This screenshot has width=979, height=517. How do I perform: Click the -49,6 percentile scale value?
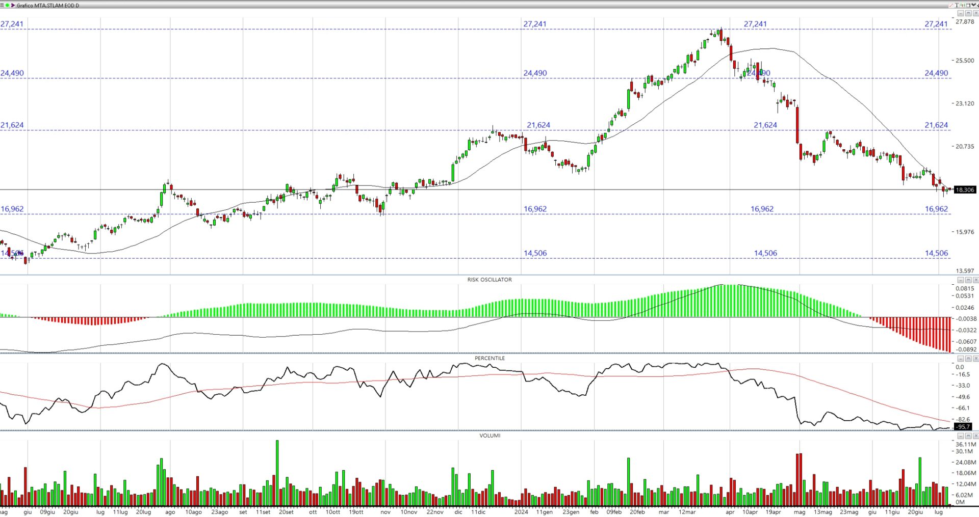(963, 397)
